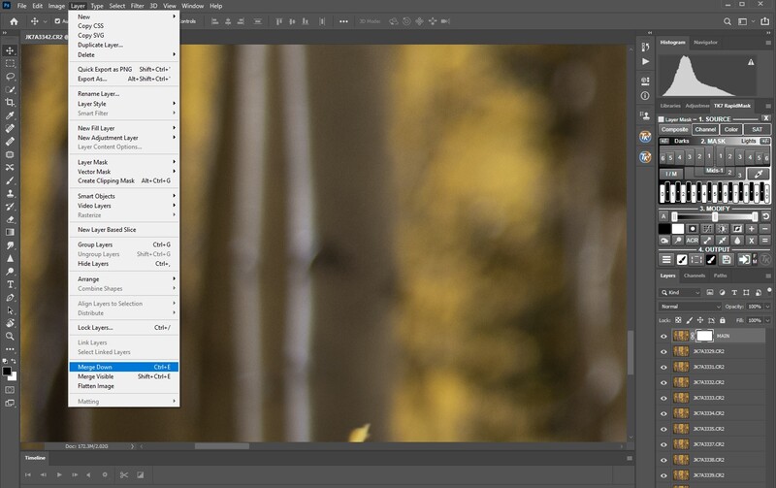Click the I / M button in RapidMask
Image resolution: width=776 pixels, height=488 pixels.
pyautogui.click(x=671, y=174)
